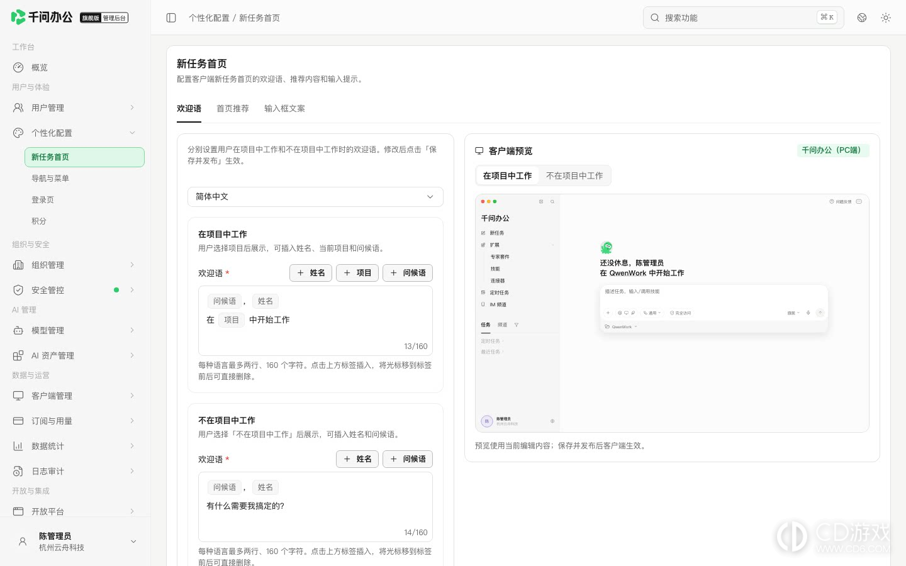Open the theme palette icon in header
The height and width of the screenshot is (566, 906).
[862, 18]
